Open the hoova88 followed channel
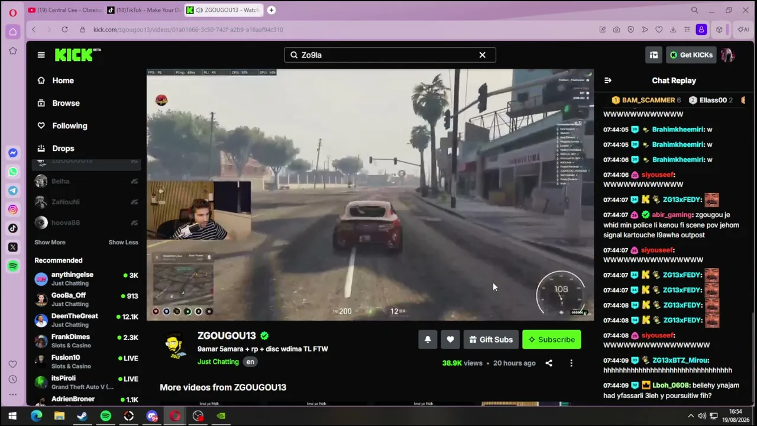 (86, 222)
